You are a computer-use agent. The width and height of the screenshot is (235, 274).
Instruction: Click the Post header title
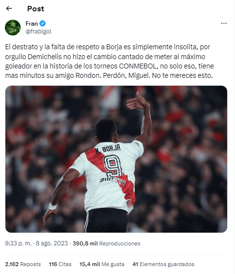tap(36, 9)
